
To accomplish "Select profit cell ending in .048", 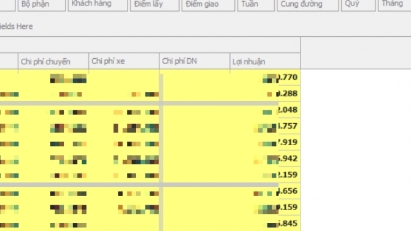I will pyautogui.click(x=265, y=110).
